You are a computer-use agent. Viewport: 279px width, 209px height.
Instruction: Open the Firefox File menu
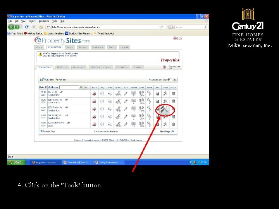(10, 21)
